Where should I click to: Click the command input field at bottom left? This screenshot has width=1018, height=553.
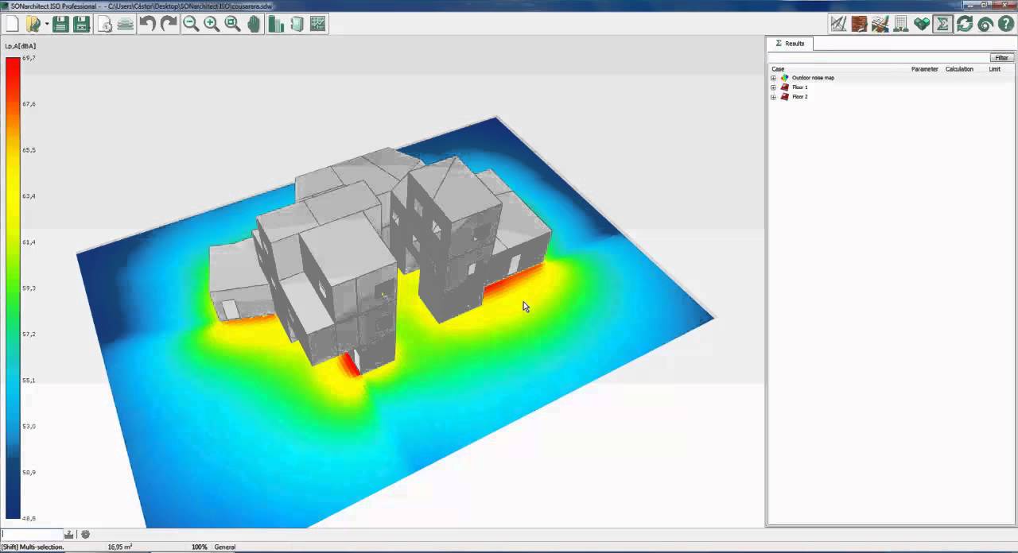point(32,535)
